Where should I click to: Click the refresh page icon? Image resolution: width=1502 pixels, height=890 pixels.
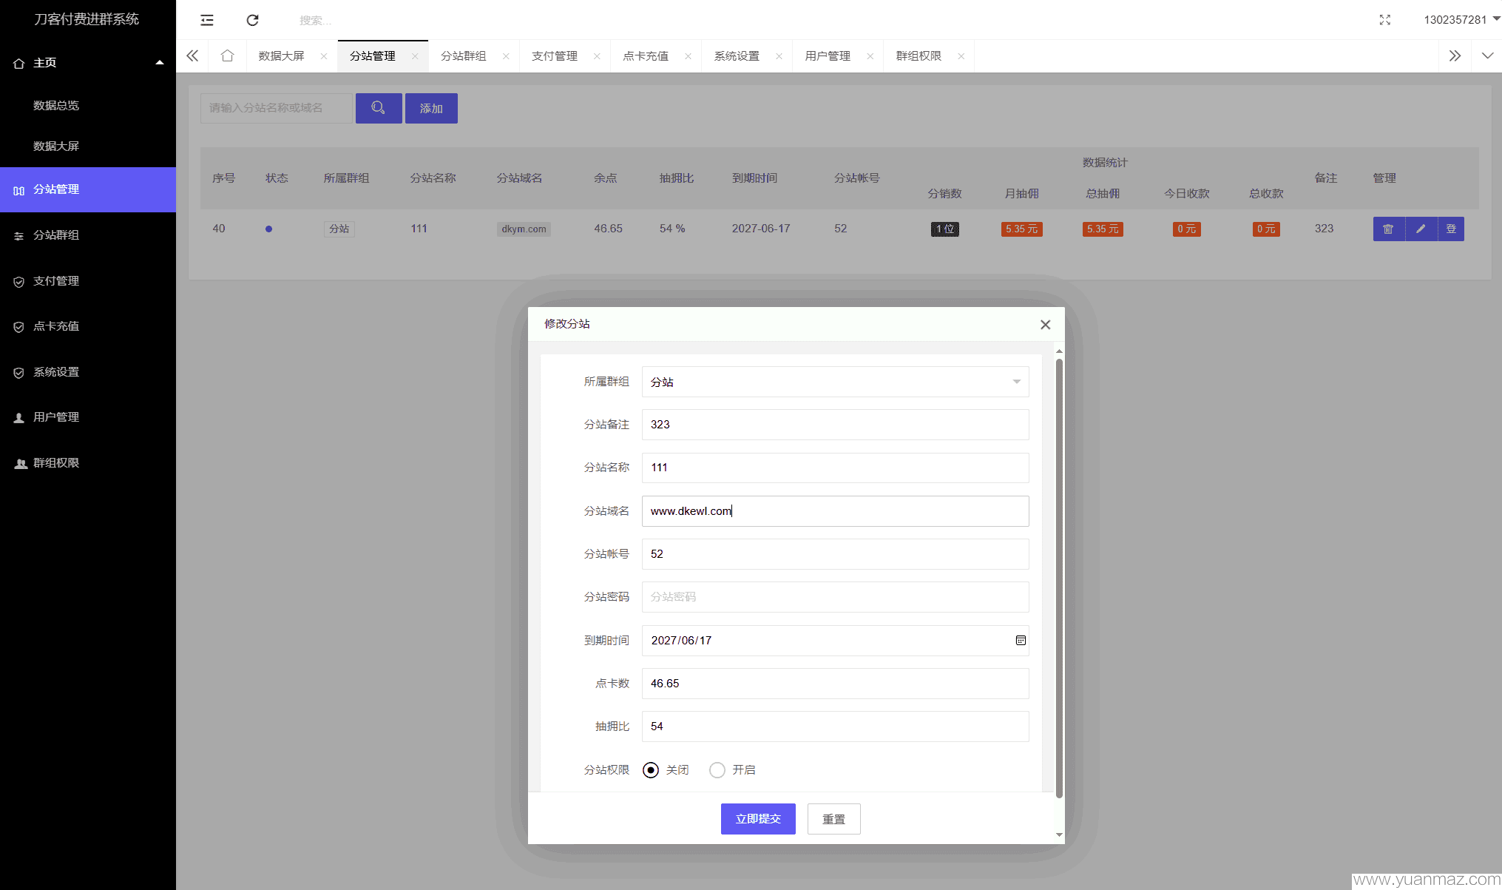coord(252,20)
